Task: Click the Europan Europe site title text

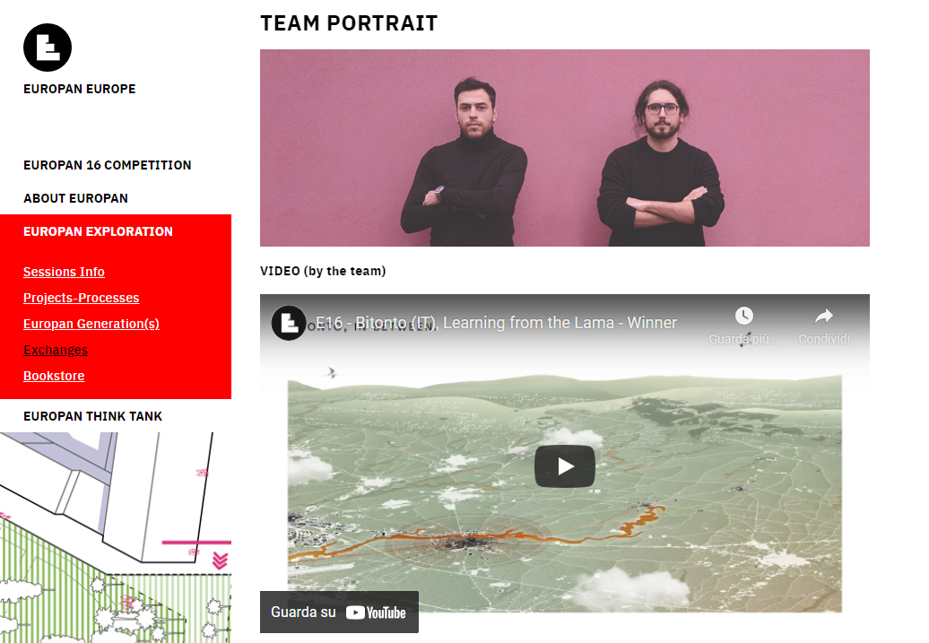Action: pyautogui.click(x=80, y=89)
